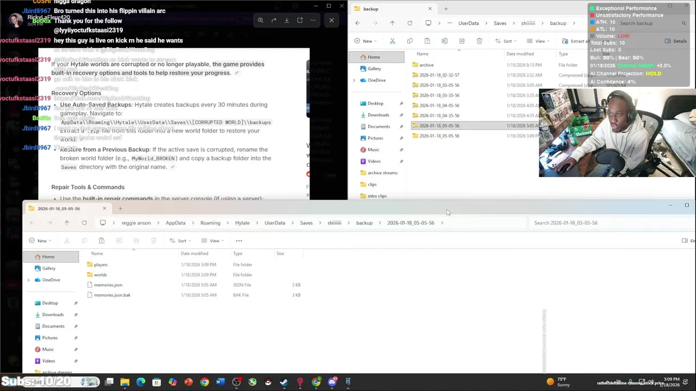Select memories.json.bak file
Screen dimensions: 696x391
click(x=195, y=295)
